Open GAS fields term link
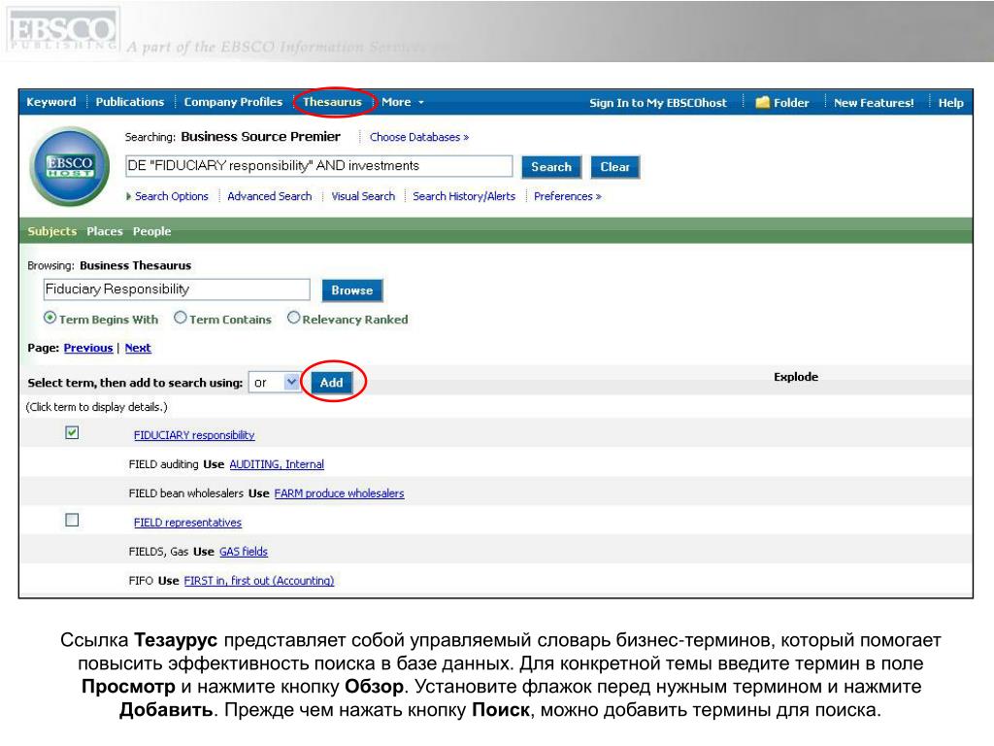The width and height of the screenshot is (994, 746). [x=244, y=552]
